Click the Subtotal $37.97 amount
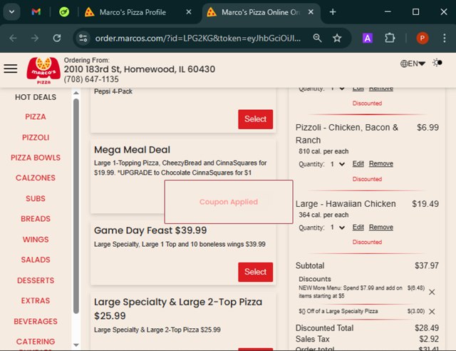 (427, 265)
